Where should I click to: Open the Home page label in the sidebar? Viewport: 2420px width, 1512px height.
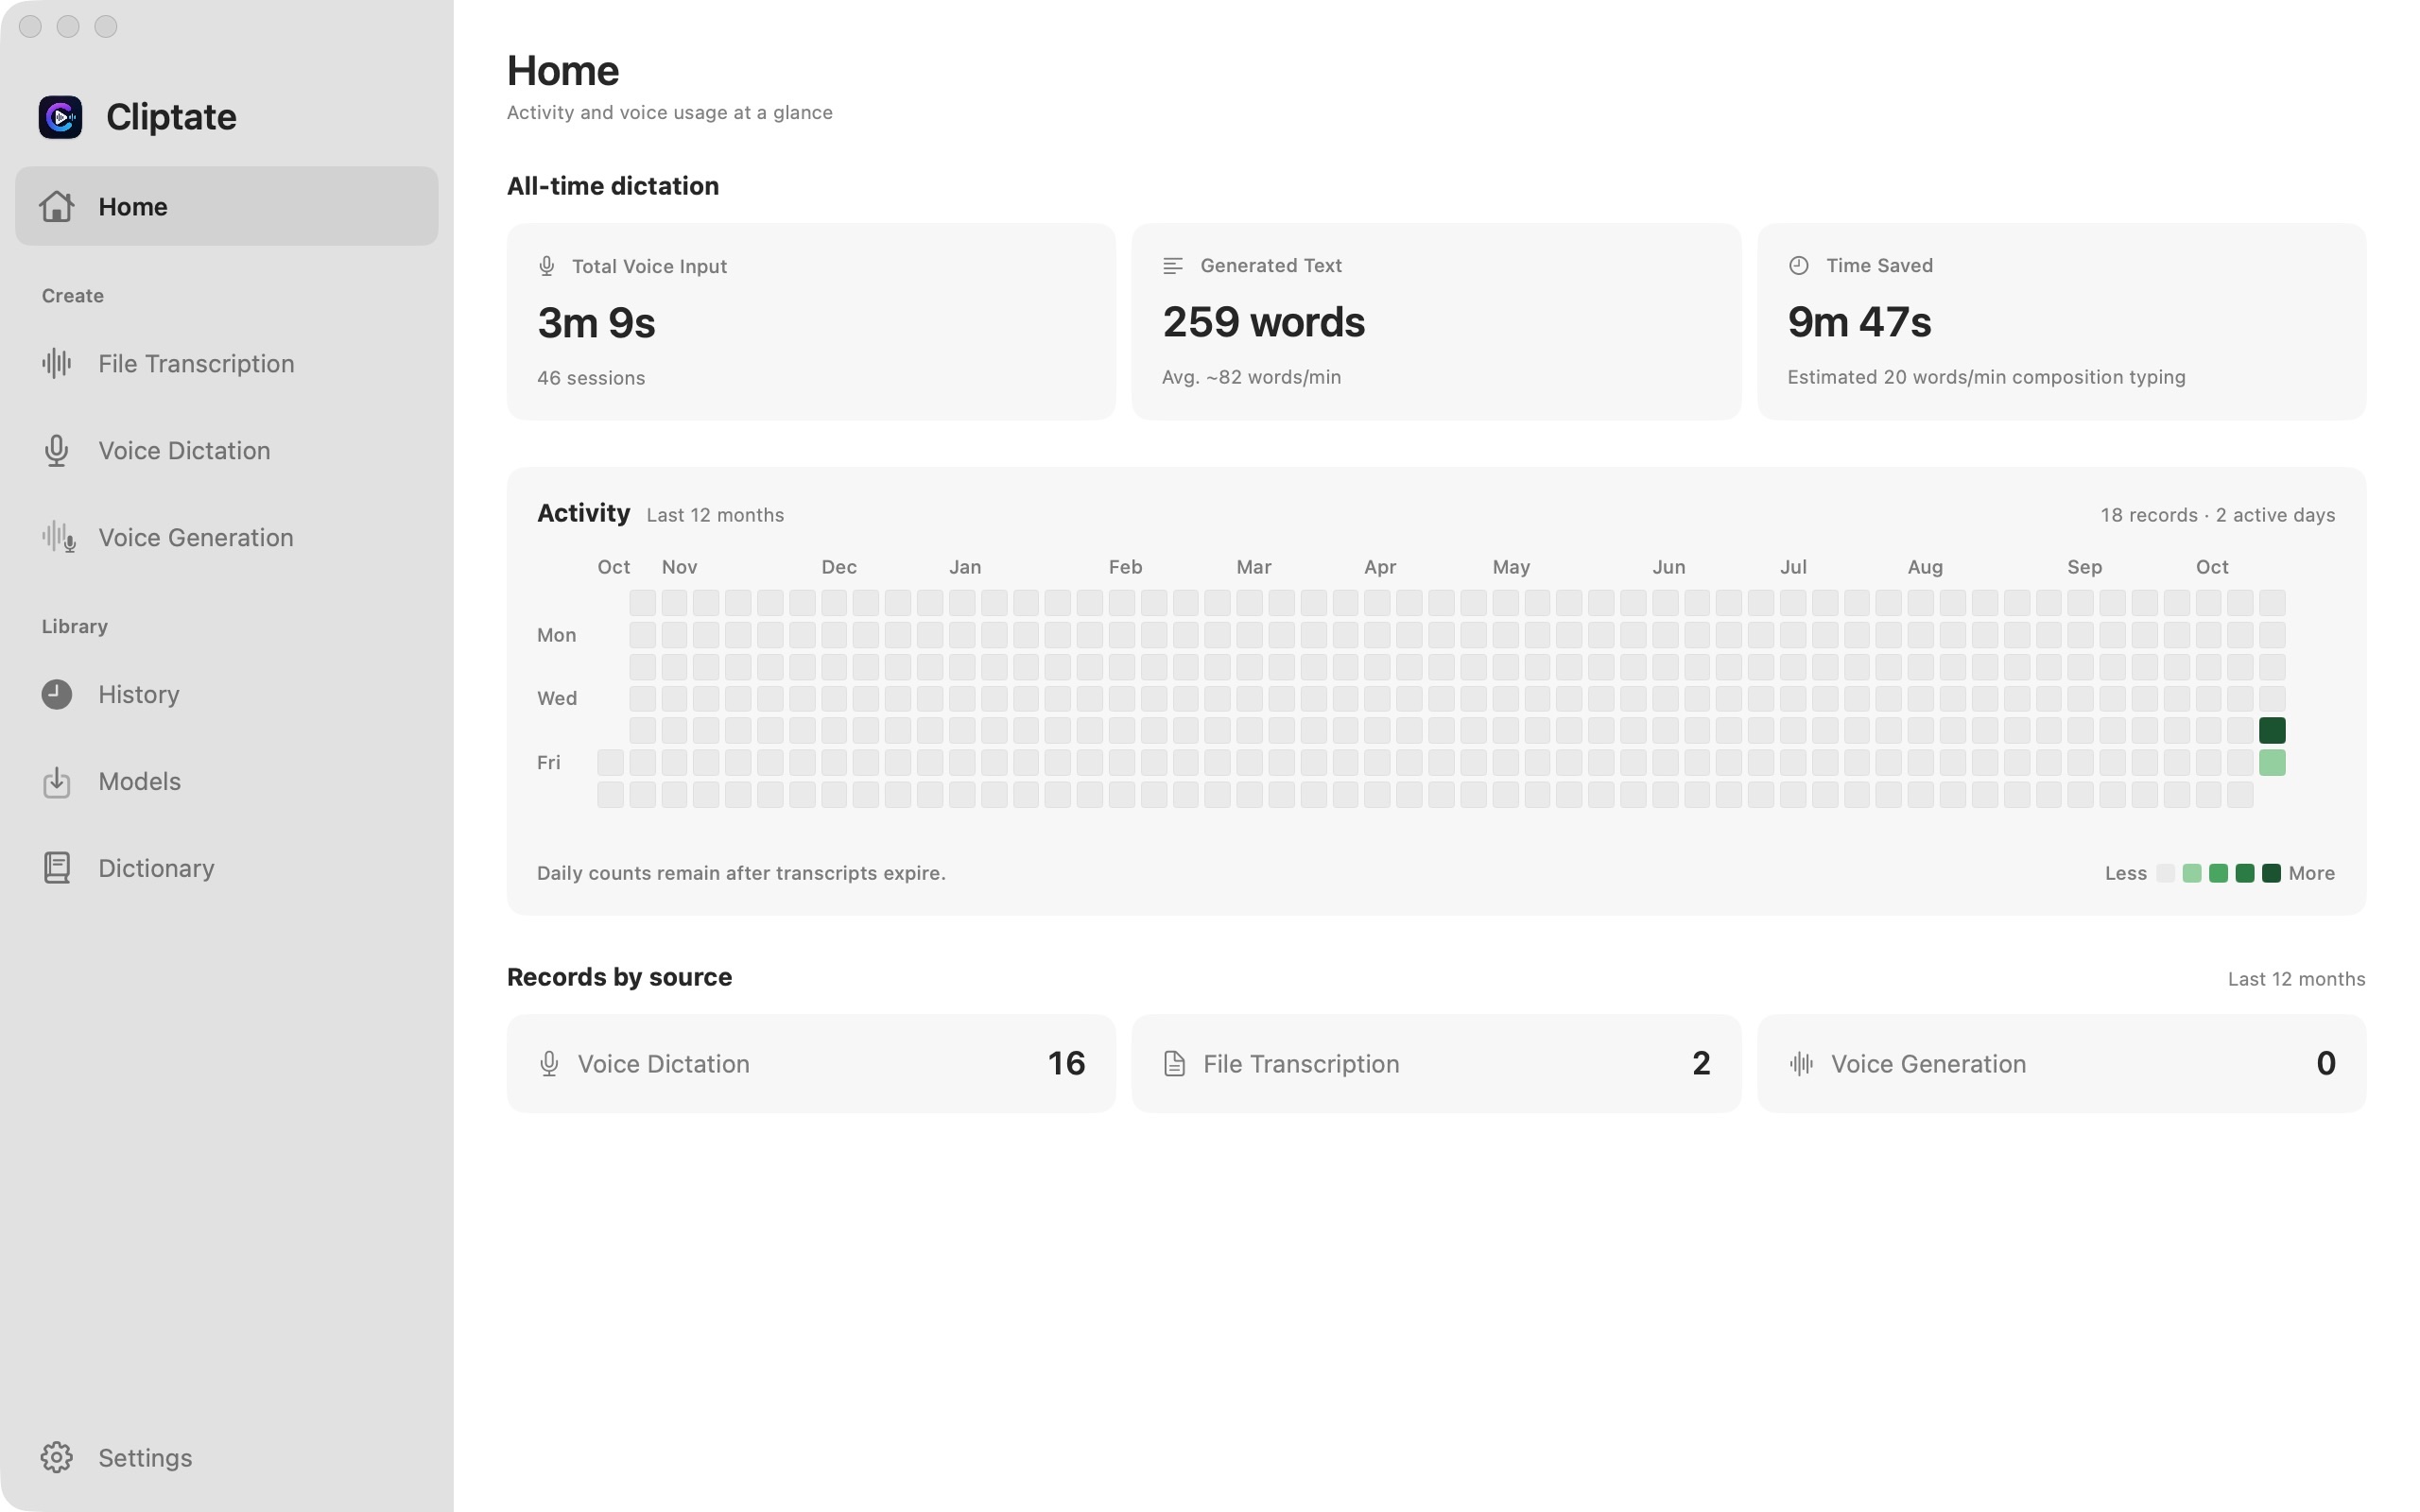coord(133,207)
